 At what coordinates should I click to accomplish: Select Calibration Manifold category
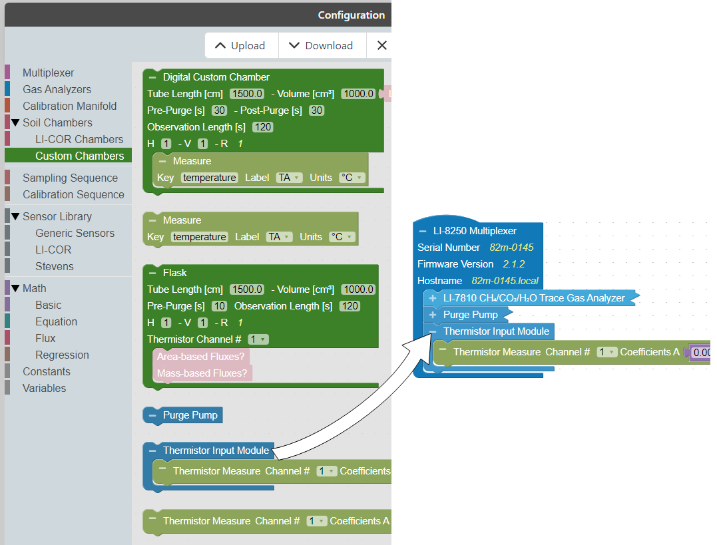(x=69, y=106)
